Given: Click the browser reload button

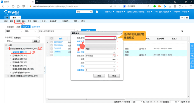Looking at the screenshot, I should 13,6.
